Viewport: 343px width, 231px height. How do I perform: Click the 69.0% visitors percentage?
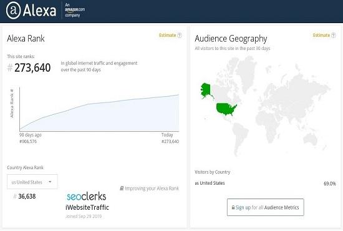click(x=330, y=184)
